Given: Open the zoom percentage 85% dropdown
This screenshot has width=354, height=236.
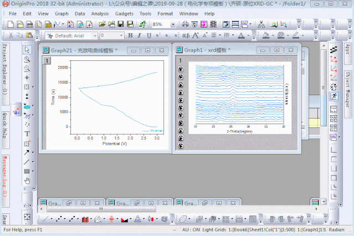Looking at the screenshot, I should coord(173,24).
